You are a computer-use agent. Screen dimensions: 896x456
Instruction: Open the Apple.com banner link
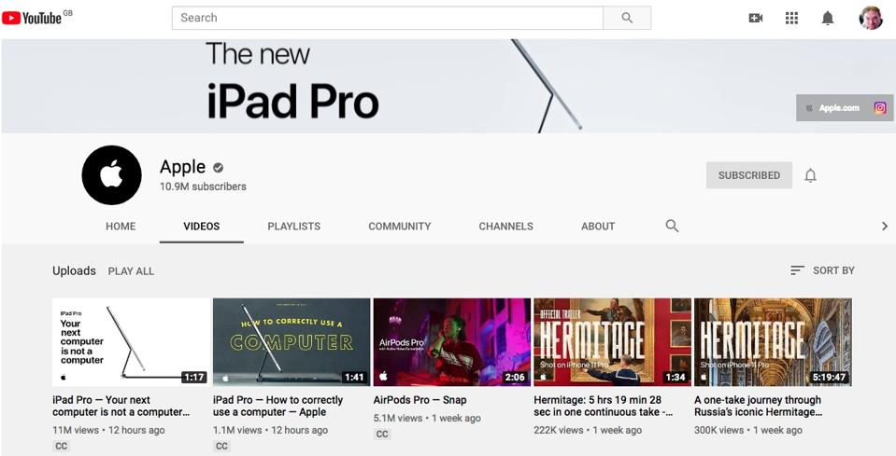point(832,108)
